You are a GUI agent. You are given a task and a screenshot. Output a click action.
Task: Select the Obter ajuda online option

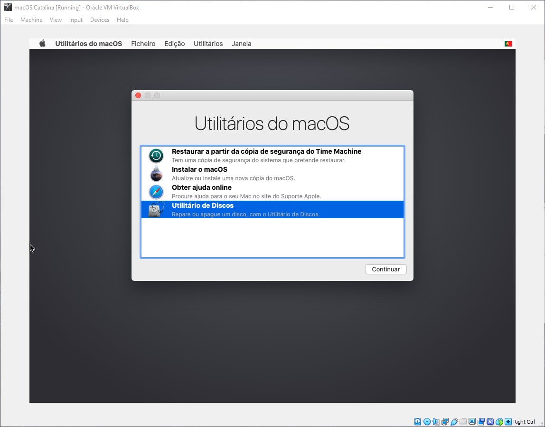pos(272,192)
